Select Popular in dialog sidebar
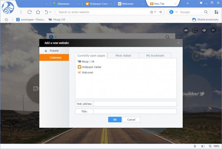 point(54,51)
